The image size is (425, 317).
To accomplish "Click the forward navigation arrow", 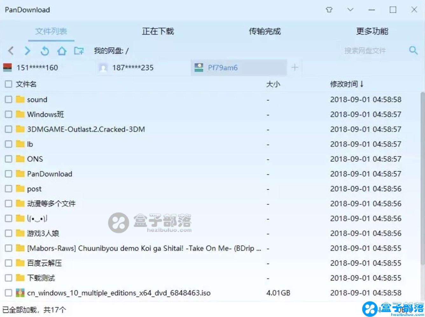I will 28,51.
